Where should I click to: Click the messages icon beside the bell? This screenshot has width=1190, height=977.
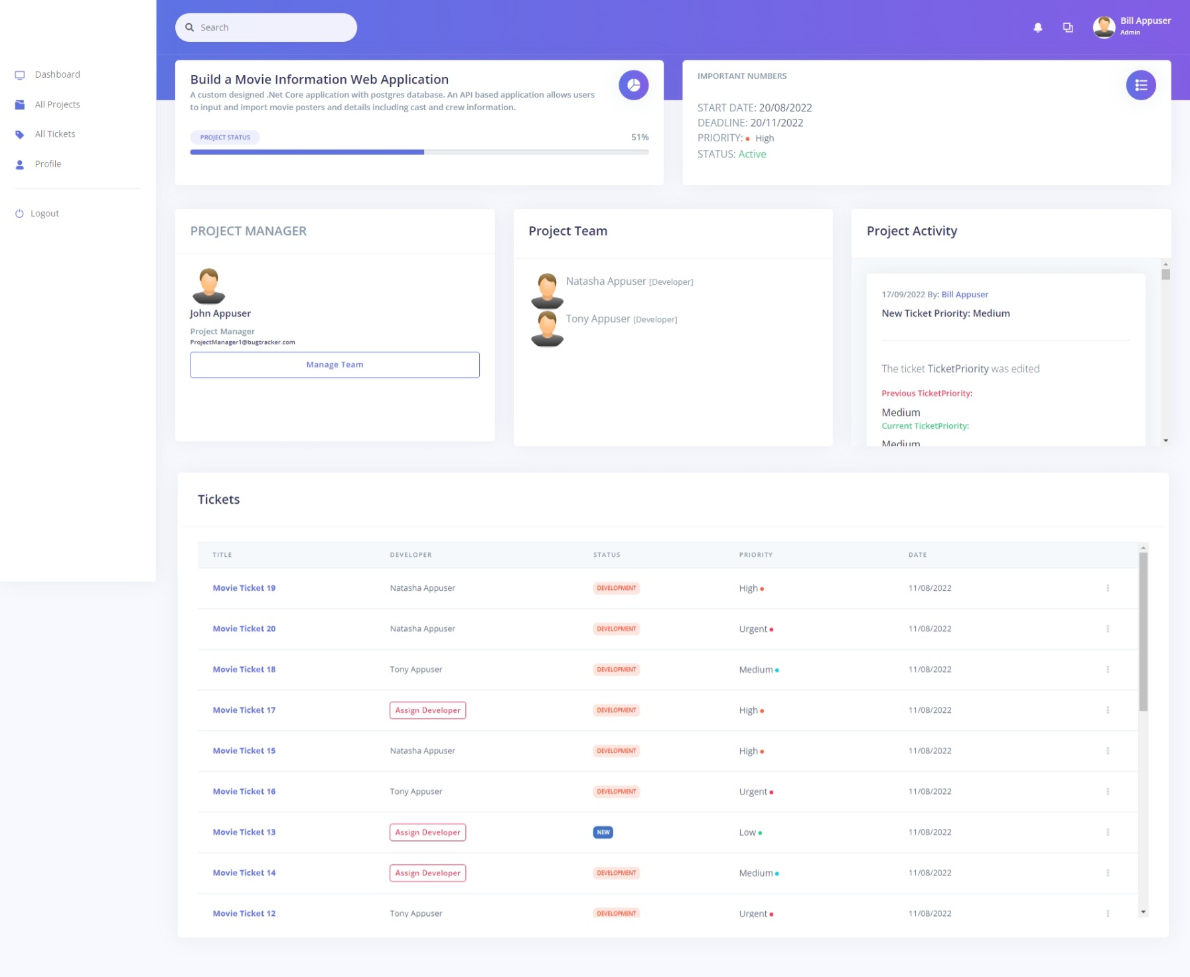pos(1067,28)
